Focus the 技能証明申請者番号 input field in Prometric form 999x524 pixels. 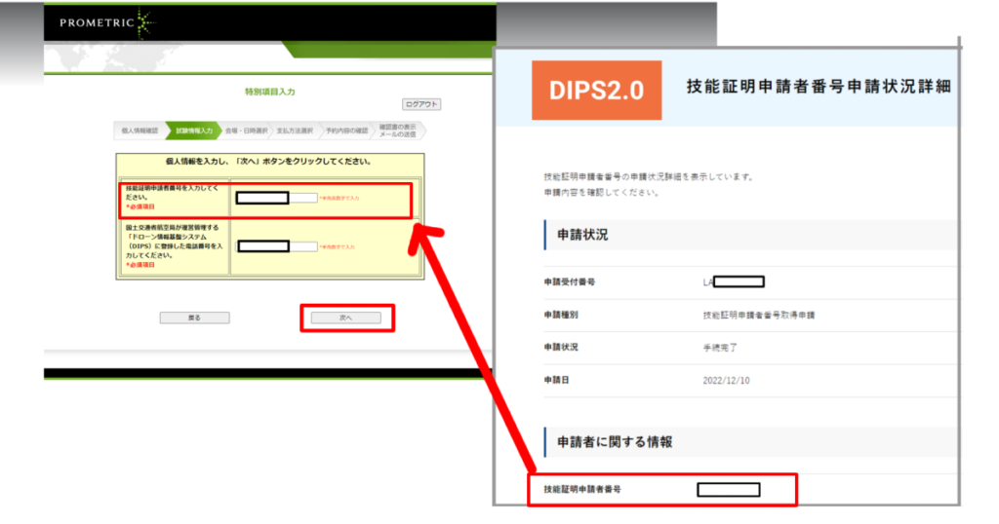tap(276, 198)
